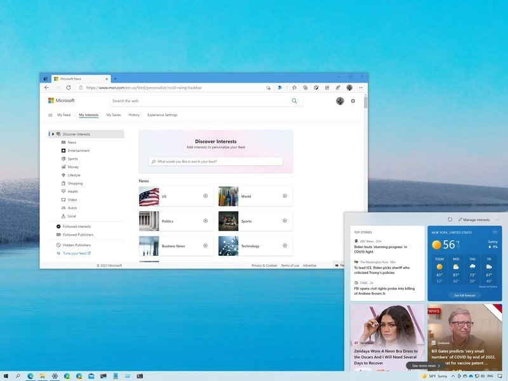Follow the Technology interest
The height and width of the screenshot is (381, 508).
(x=284, y=246)
